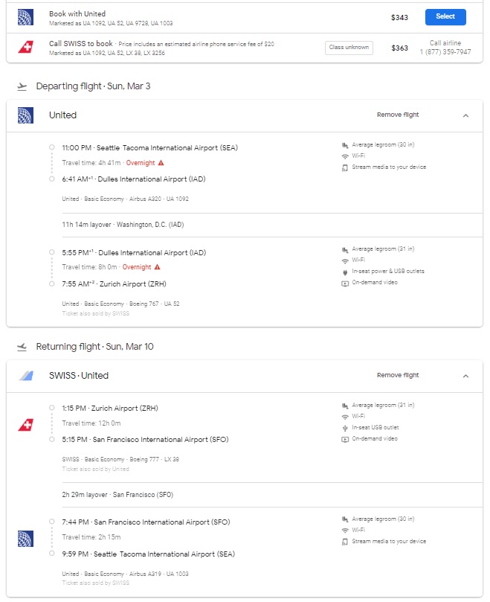The width and height of the screenshot is (490, 602).
Task: Click the Wi-Fi icon for first Seattle flight
Action: click(x=344, y=156)
